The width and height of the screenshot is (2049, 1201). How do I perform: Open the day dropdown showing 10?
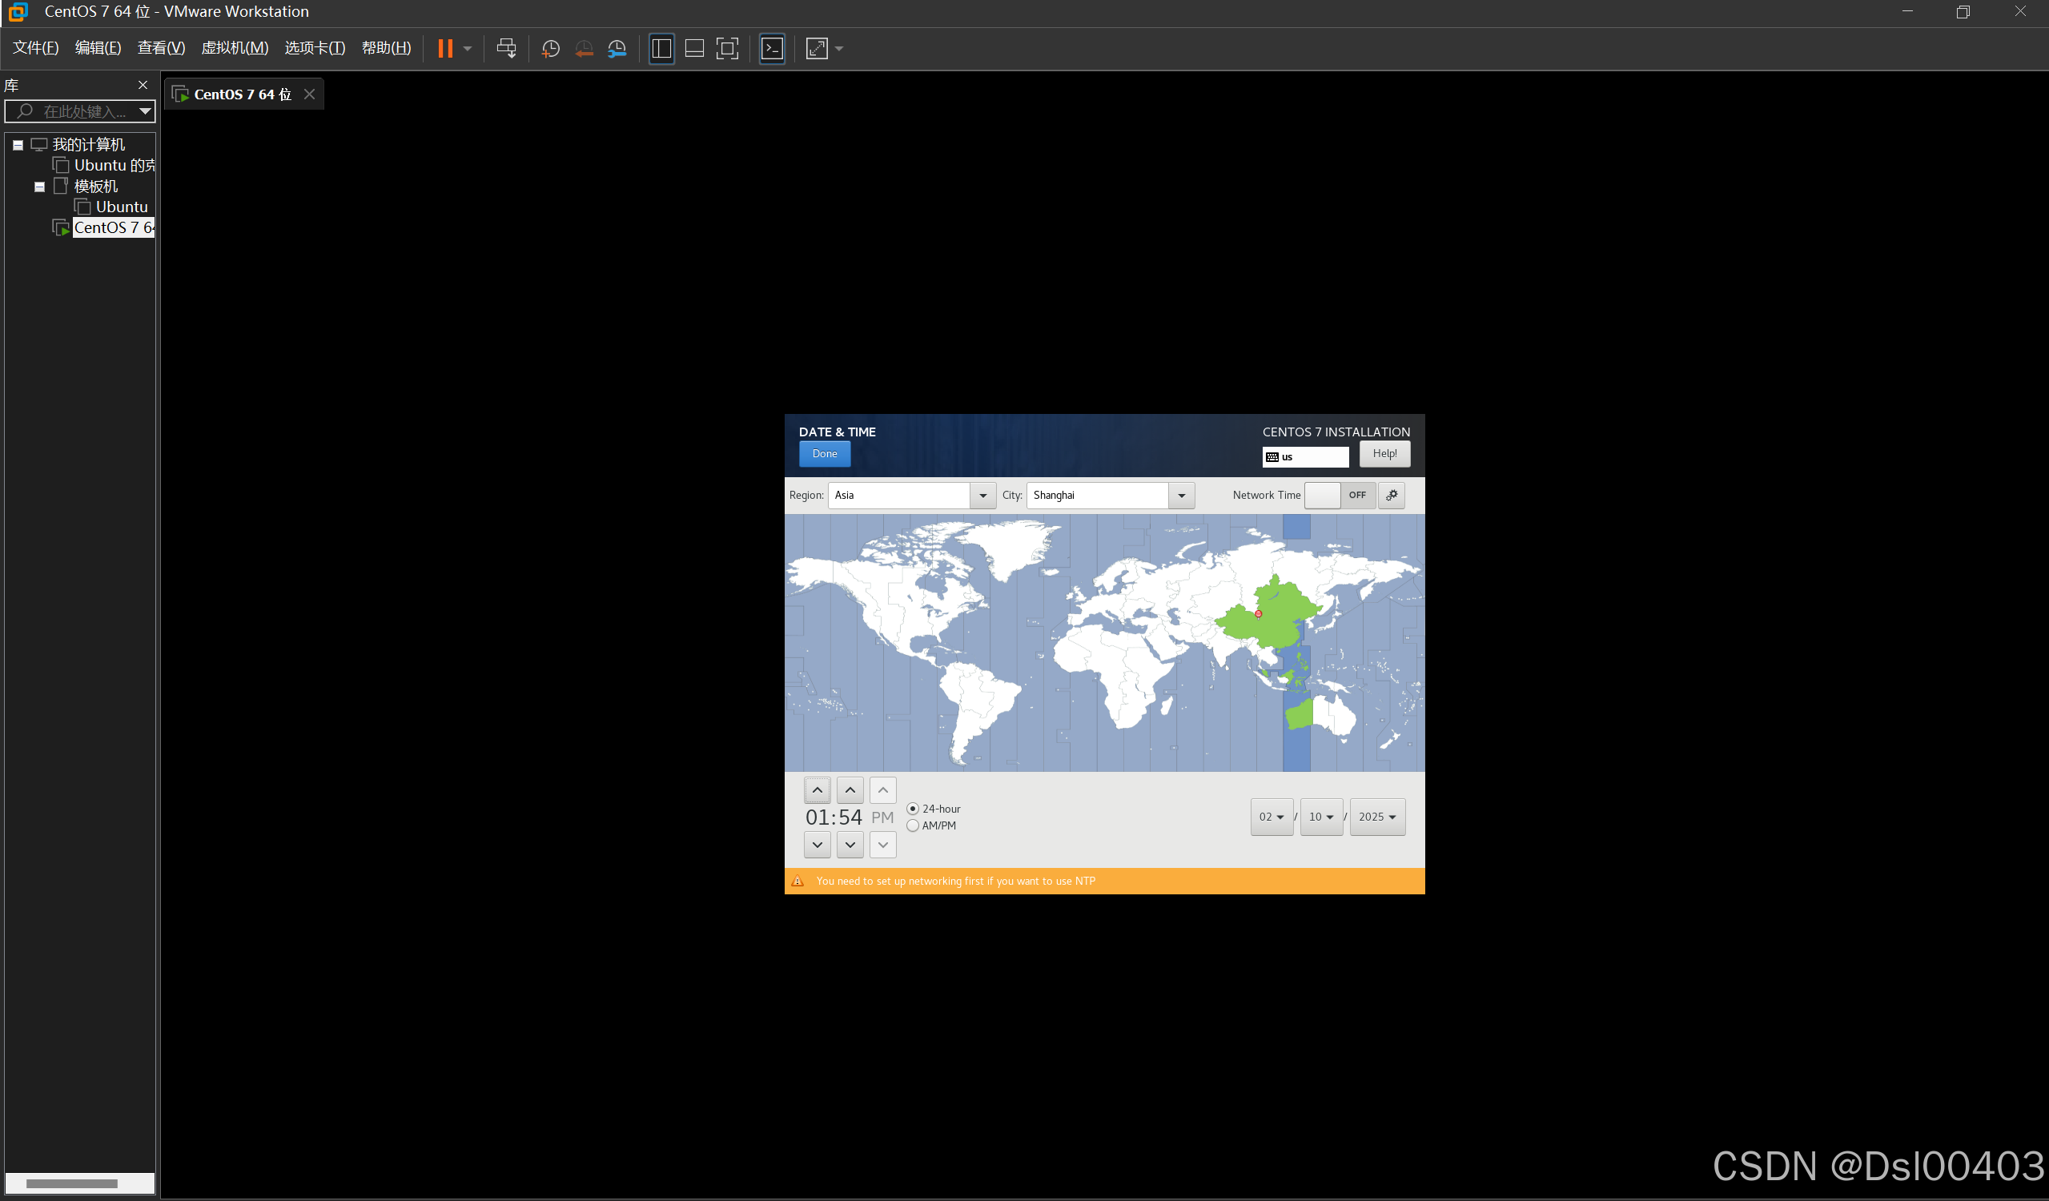point(1321,817)
